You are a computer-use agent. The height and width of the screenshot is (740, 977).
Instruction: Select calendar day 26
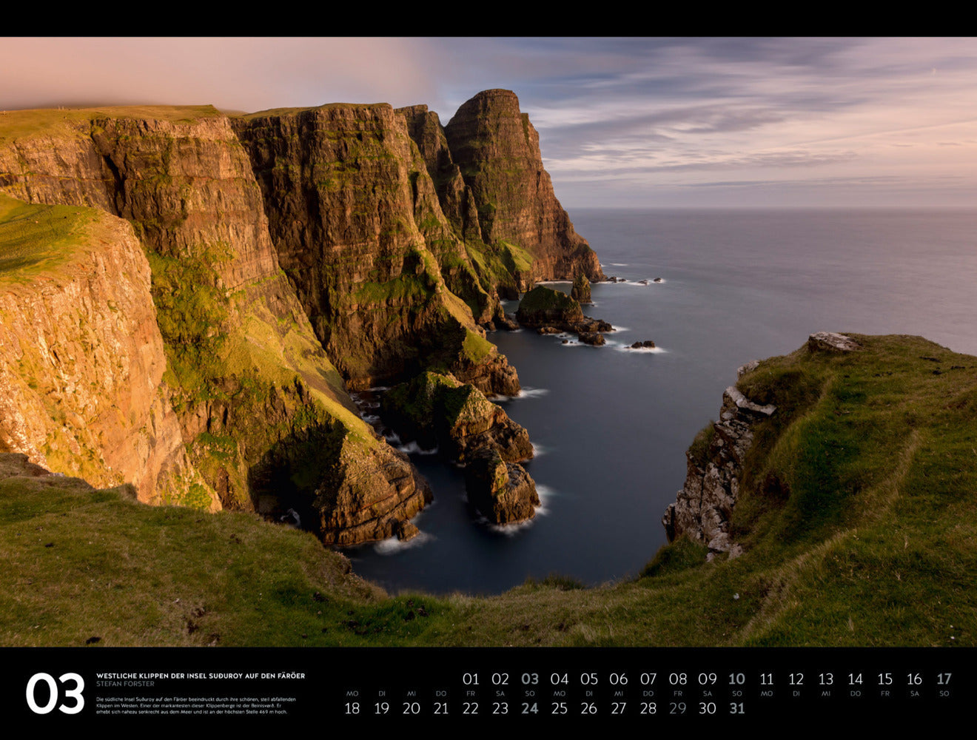pyautogui.click(x=589, y=708)
